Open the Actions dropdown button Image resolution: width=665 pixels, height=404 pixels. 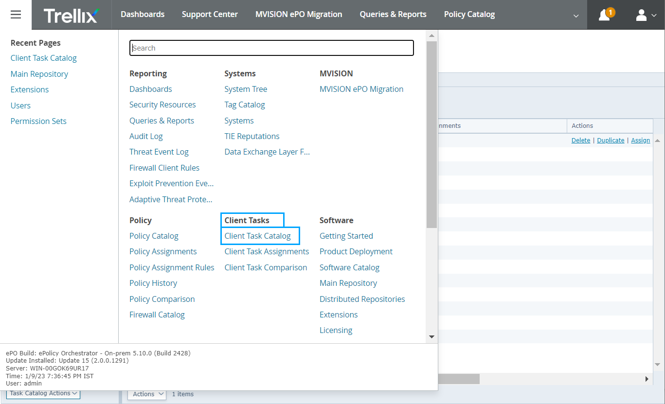tap(147, 394)
